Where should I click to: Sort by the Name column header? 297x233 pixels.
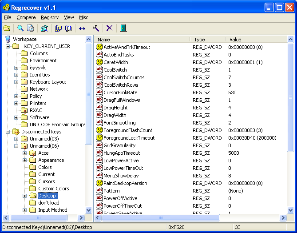coord(142,40)
